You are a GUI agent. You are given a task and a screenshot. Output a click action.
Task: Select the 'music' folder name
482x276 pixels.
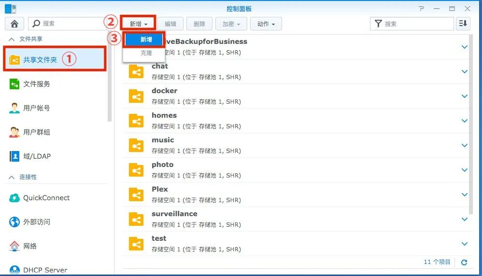click(163, 140)
